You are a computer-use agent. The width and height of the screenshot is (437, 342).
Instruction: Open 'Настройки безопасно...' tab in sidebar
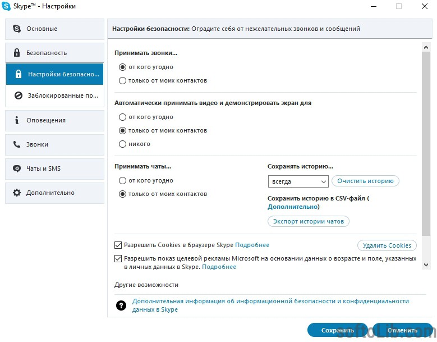(54, 74)
